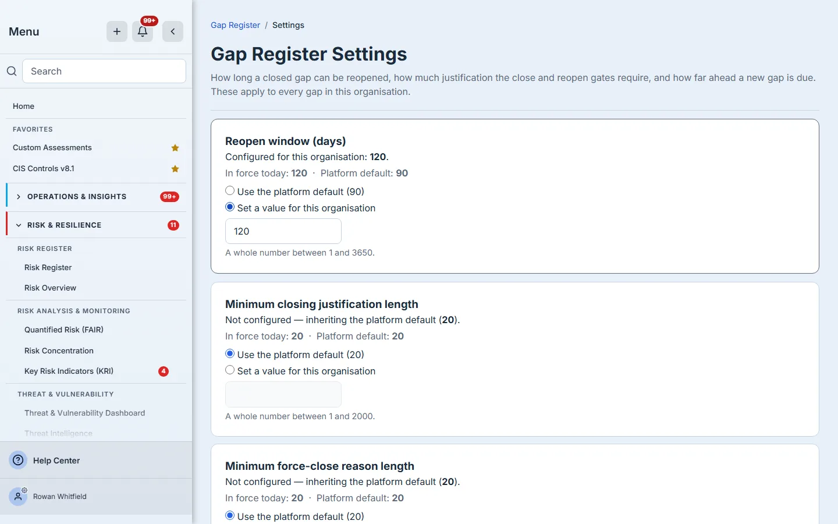Open Key Risk Indicators (KRI)
Image resolution: width=838 pixels, height=524 pixels.
[69, 371]
